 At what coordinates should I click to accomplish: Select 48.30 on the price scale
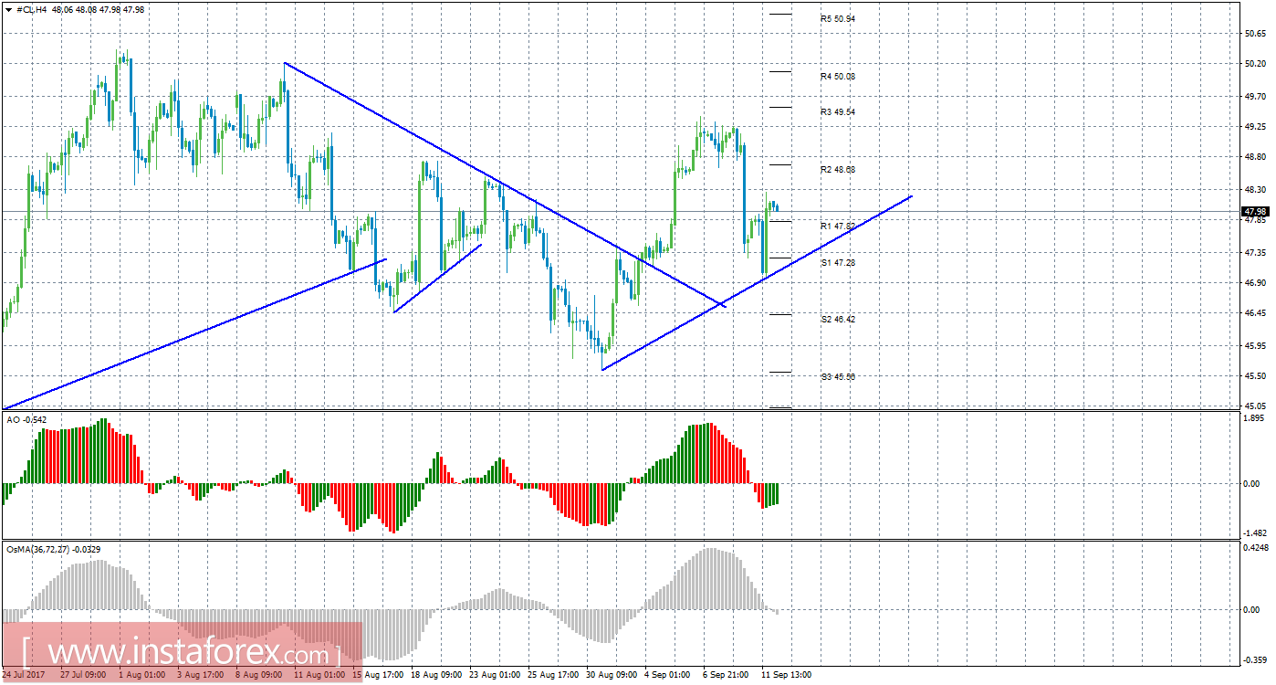click(x=1255, y=190)
